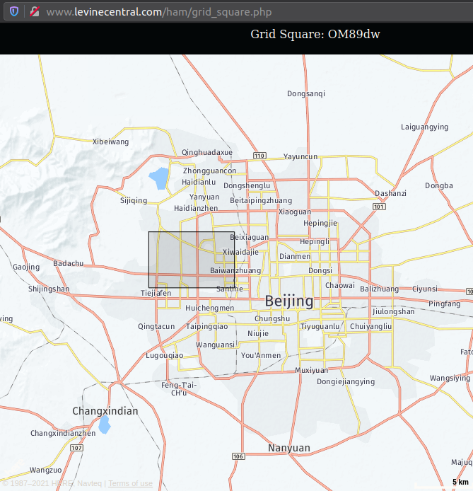Click the Xibeiwang map label
473x491 pixels.
pos(111,141)
